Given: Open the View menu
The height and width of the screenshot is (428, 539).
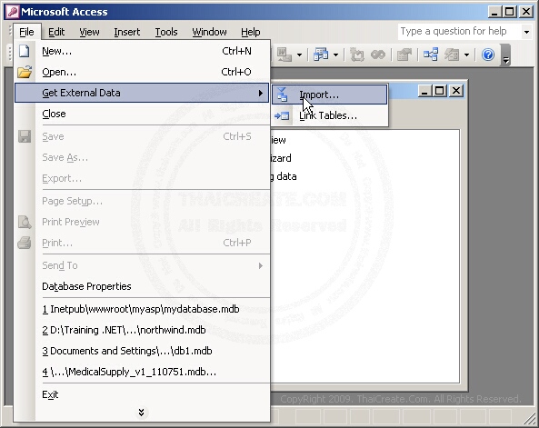Looking at the screenshot, I should (x=89, y=32).
